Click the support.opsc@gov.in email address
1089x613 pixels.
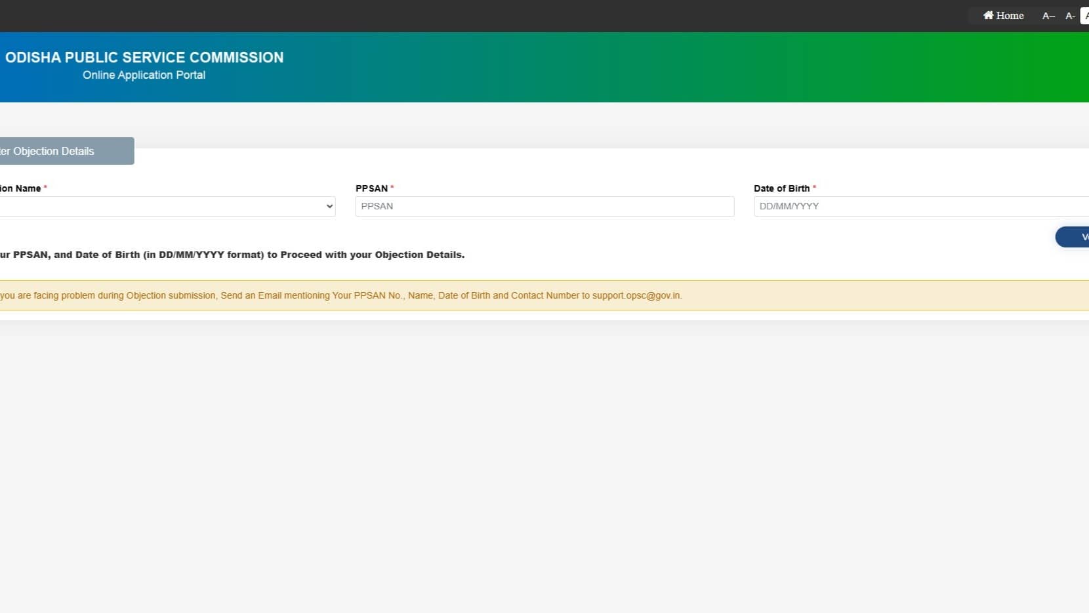pos(636,295)
